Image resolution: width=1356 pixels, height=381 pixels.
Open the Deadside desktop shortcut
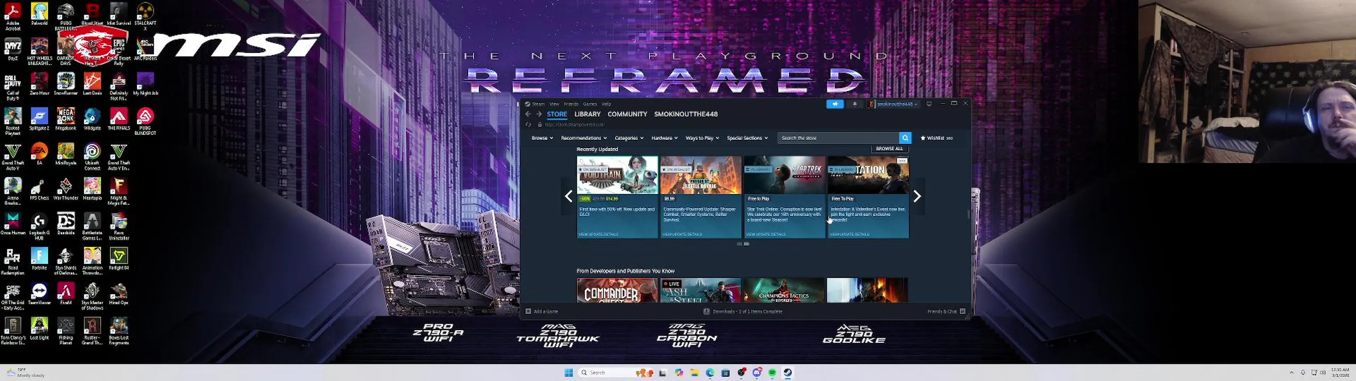pyautogui.click(x=66, y=224)
